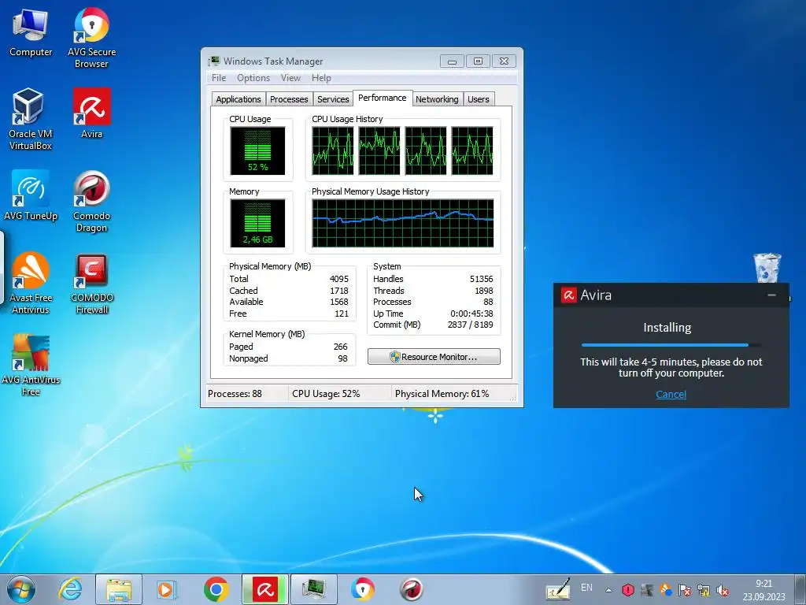Screen dimensions: 806x605
Task: Switch to the Services tab
Action: (x=333, y=99)
